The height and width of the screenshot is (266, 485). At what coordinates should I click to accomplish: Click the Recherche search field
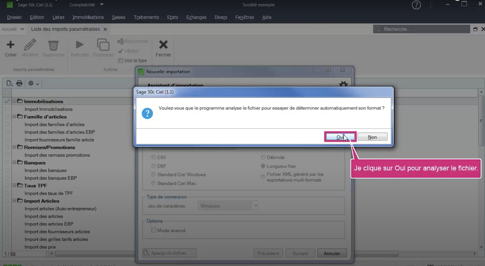[421, 29]
